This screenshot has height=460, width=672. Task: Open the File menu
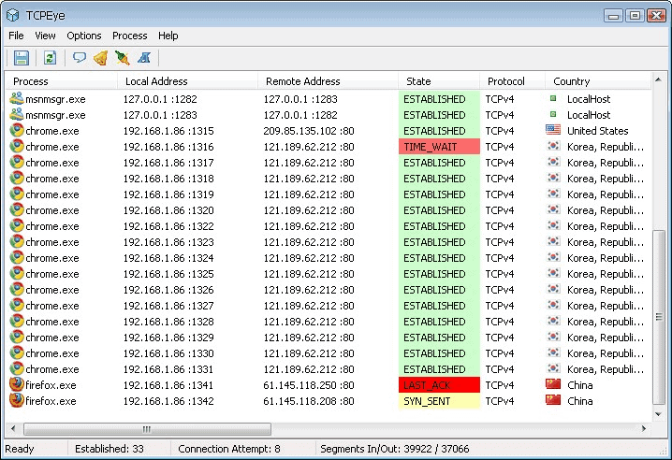(16, 36)
